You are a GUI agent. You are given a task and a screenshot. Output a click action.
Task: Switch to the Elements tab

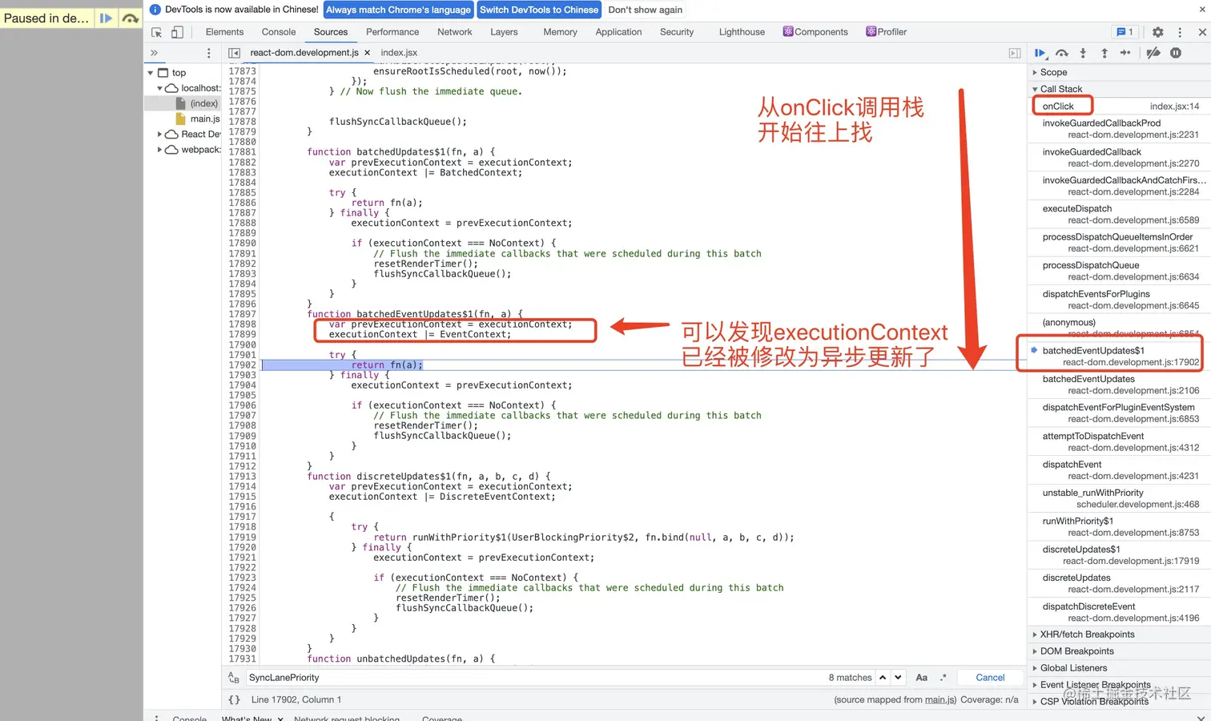[x=224, y=32]
